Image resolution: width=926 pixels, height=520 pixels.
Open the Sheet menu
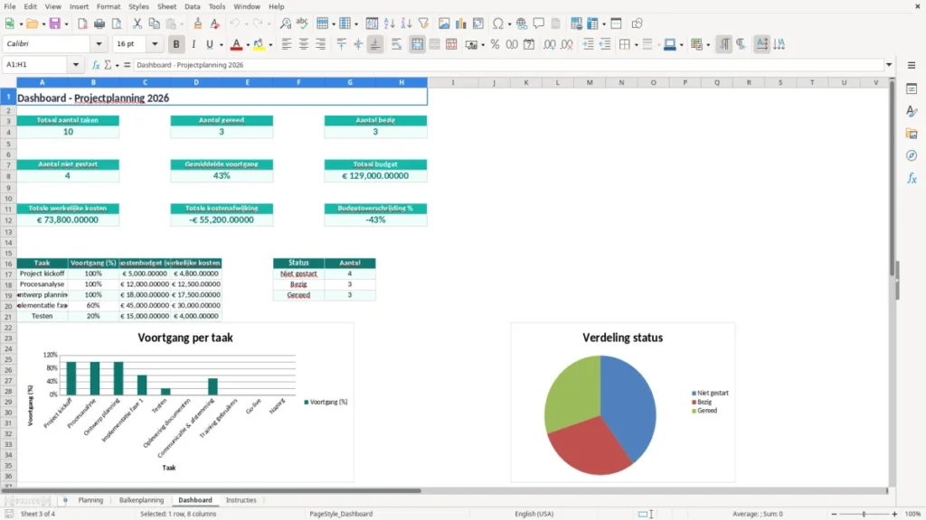click(166, 6)
